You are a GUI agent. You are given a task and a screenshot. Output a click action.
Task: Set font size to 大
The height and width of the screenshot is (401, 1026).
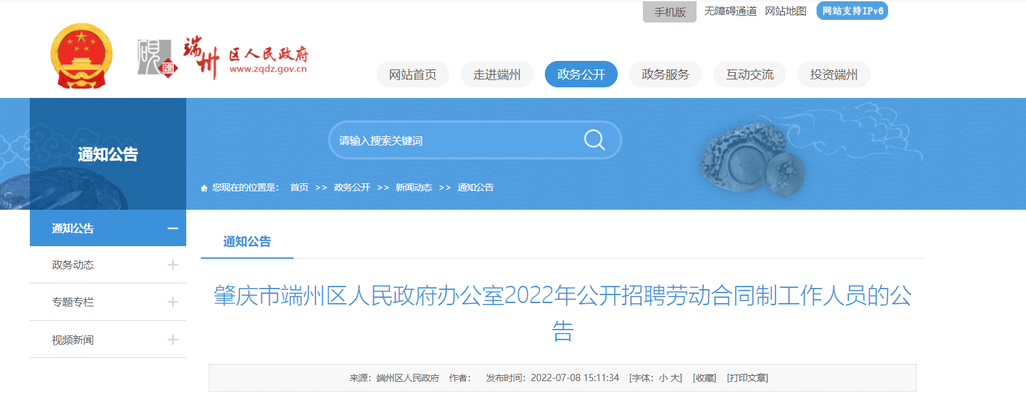pyautogui.click(x=675, y=379)
